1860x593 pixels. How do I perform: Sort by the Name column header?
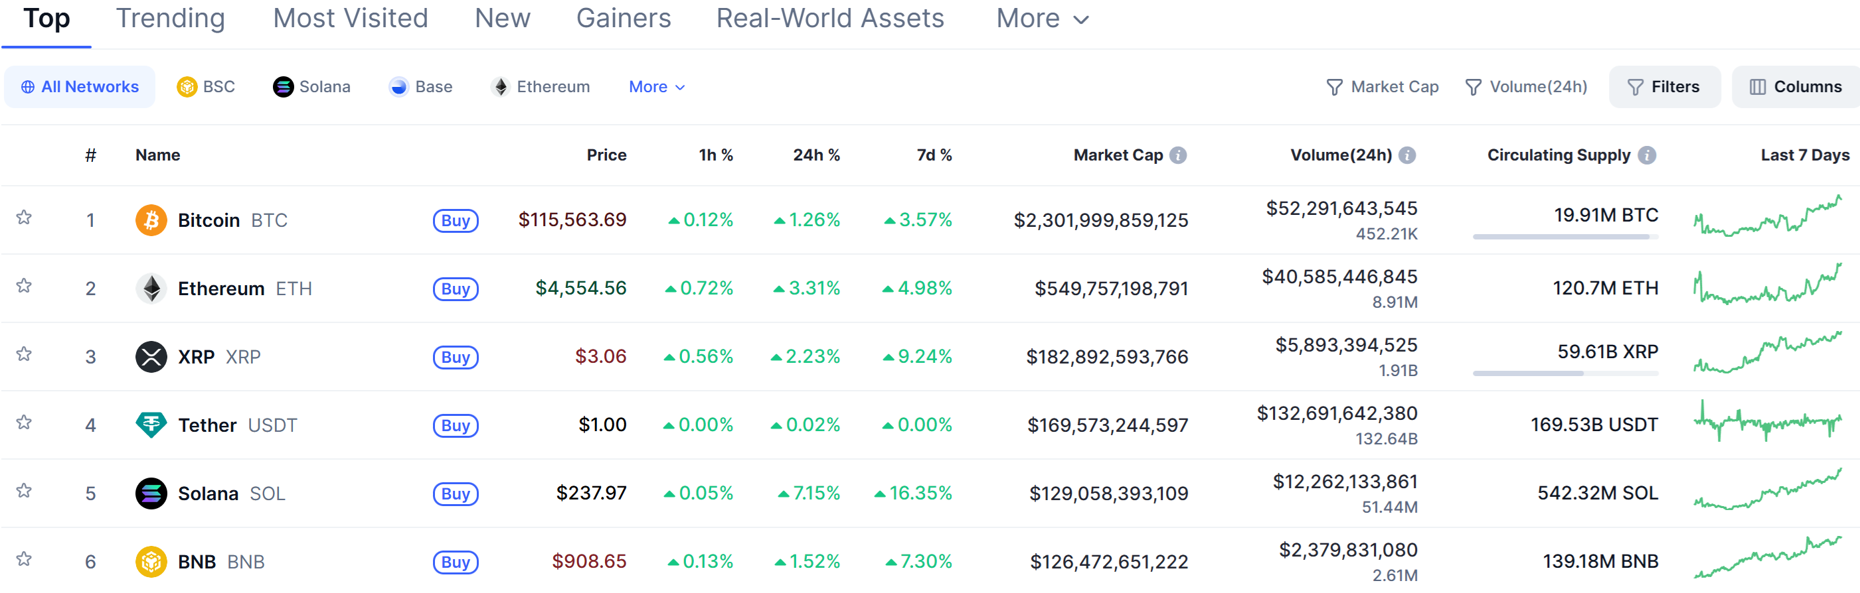point(158,155)
